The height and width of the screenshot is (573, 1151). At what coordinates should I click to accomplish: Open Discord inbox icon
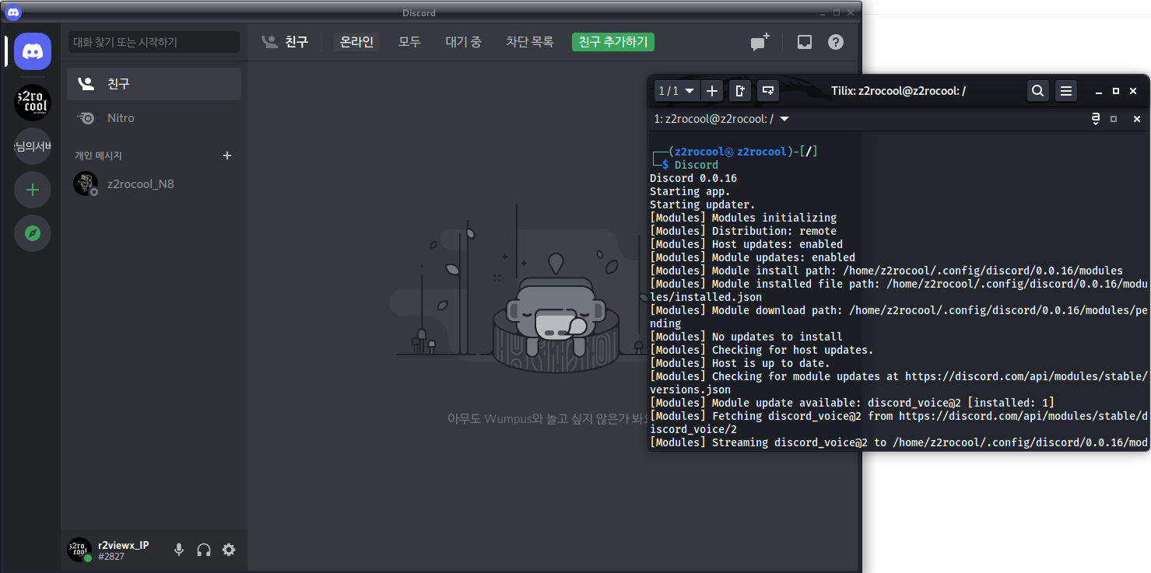805,42
